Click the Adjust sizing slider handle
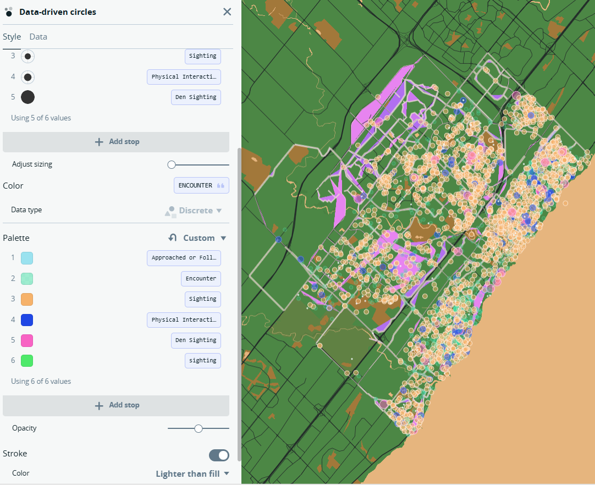The width and height of the screenshot is (595, 485). pos(171,164)
